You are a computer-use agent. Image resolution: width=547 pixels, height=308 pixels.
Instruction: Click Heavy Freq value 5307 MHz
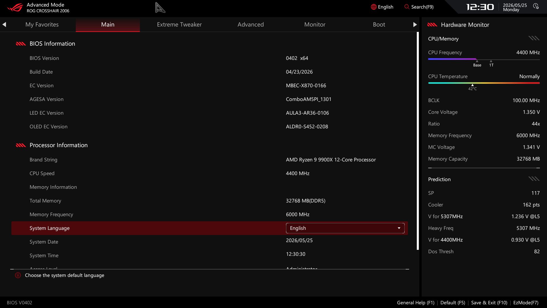click(x=528, y=228)
